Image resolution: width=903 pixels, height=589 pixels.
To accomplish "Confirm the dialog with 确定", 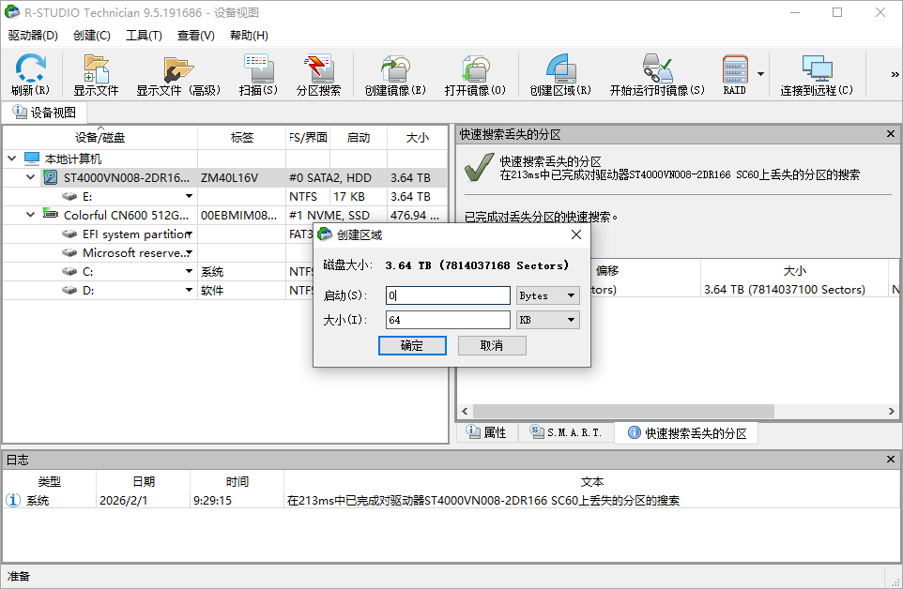I will pos(412,345).
